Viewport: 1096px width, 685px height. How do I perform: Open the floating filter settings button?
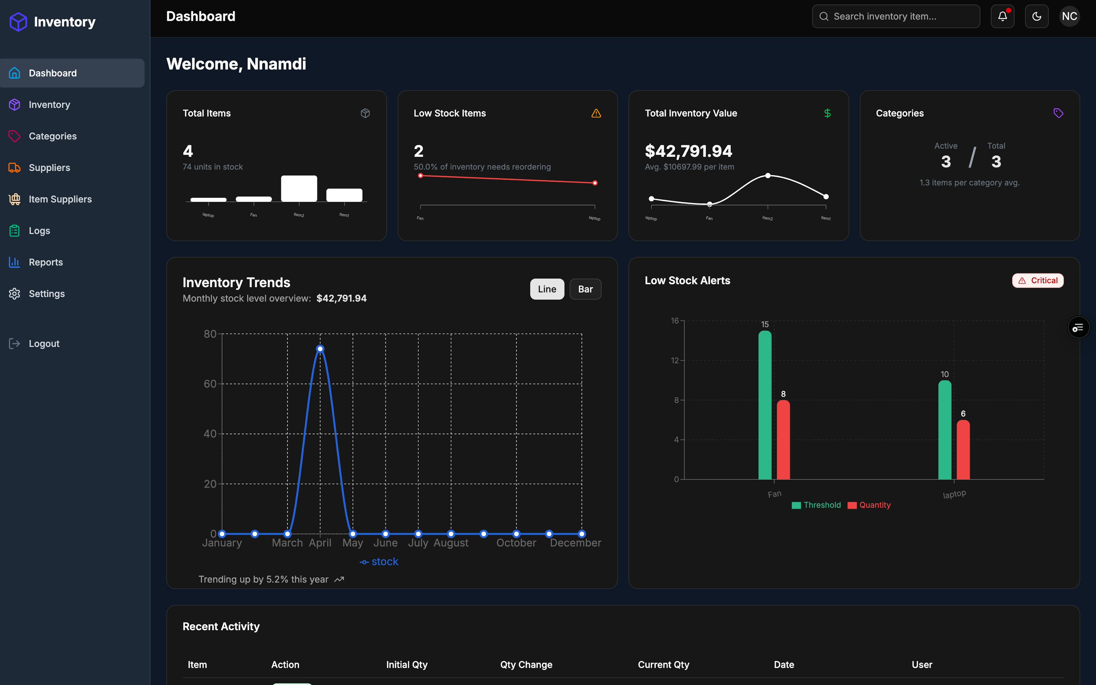pos(1078,327)
